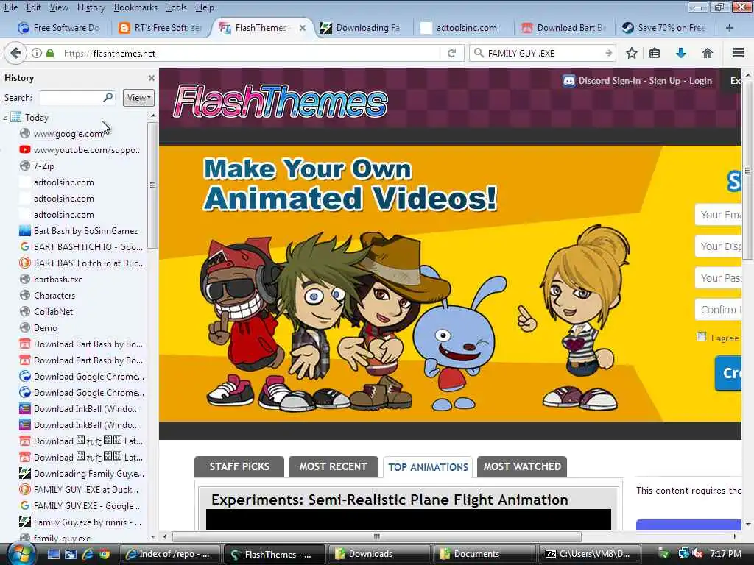Open a new tab with the plus icon

(x=729, y=28)
